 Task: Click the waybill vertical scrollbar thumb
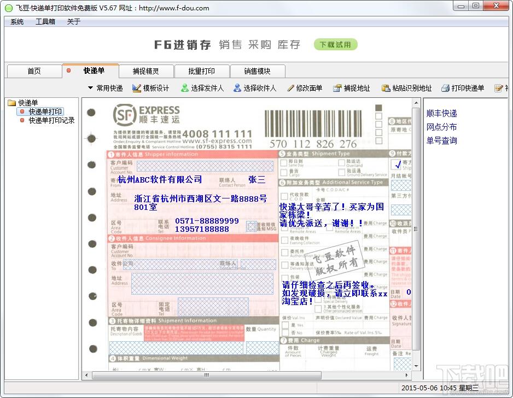416,229
